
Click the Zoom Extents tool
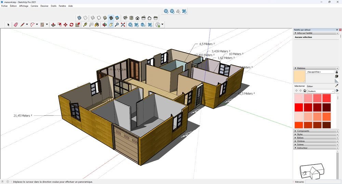(x=123, y=25)
